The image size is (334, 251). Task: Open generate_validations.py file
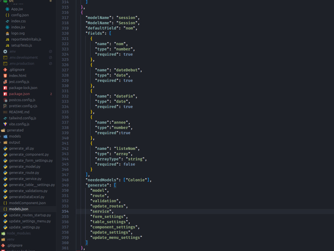(28, 191)
